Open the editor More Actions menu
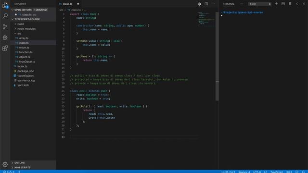 [213, 4]
